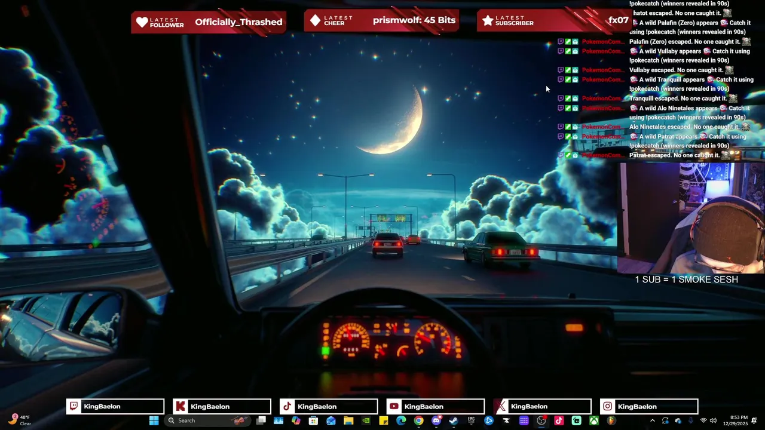Click the microphone tray icon
The width and height of the screenshot is (765, 430).
[691, 420]
